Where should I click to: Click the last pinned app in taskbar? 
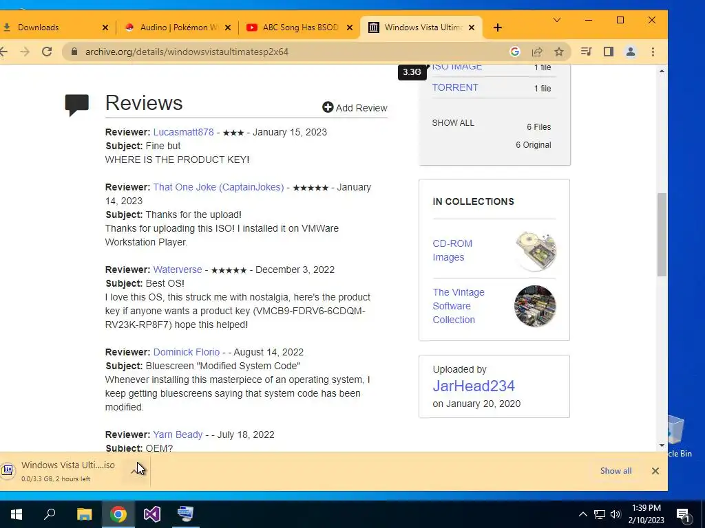point(185,514)
